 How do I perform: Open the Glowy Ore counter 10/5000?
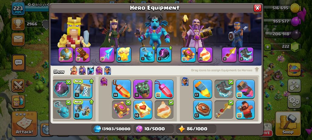coord(154,129)
